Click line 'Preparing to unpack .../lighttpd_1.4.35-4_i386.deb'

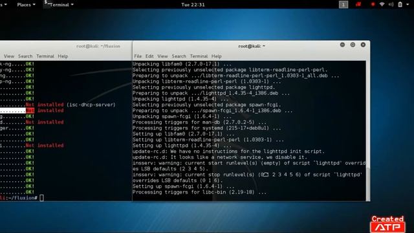point(211,93)
